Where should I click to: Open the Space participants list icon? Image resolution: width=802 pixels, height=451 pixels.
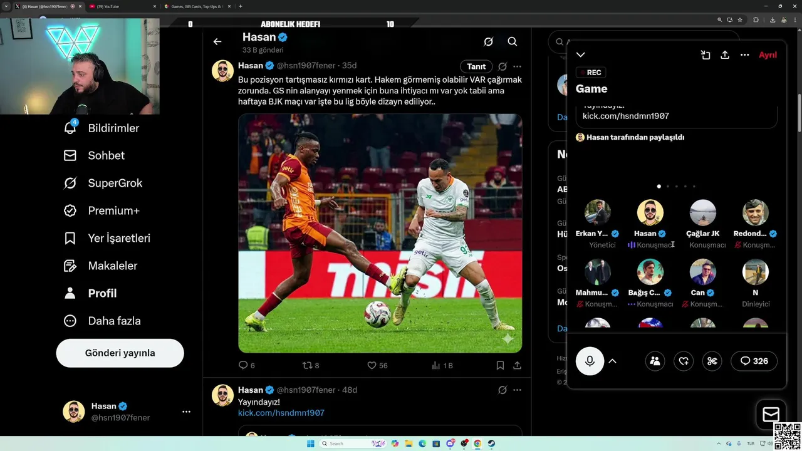point(655,361)
